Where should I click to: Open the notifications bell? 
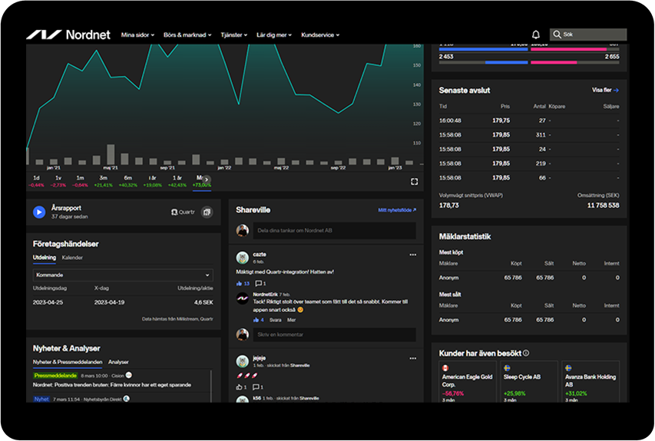pos(535,35)
